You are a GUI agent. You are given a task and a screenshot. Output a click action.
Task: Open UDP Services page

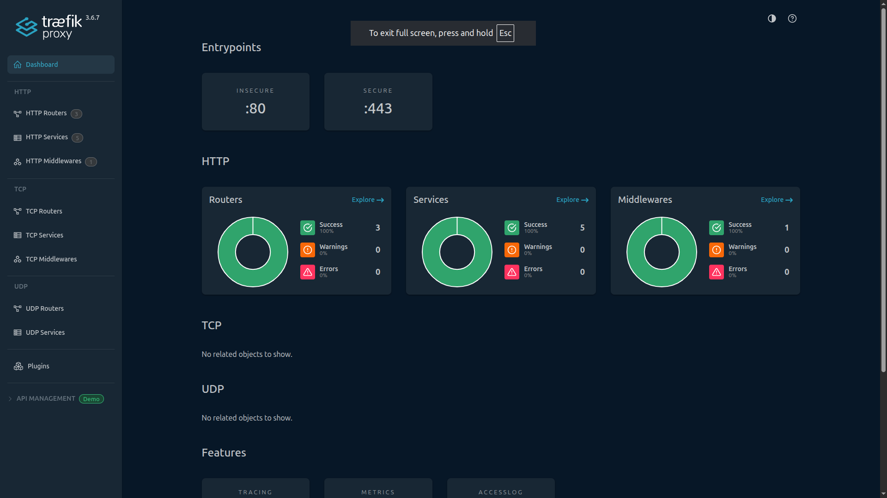tap(45, 332)
